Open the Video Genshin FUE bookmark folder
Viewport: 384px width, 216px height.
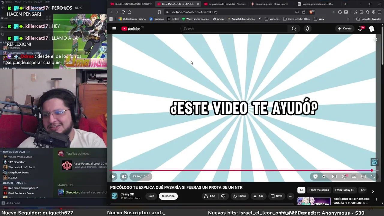tap(296, 19)
